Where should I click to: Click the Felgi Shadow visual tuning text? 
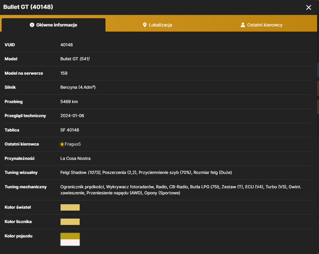pos(81,172)
